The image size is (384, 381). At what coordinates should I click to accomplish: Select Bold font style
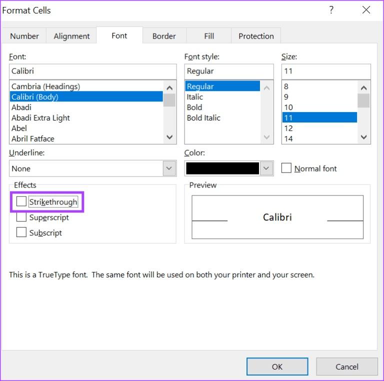[x=222, y=107]
